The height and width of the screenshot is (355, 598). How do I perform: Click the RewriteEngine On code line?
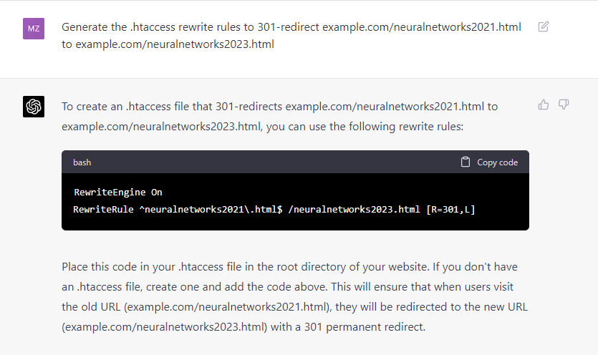[118, 193]
